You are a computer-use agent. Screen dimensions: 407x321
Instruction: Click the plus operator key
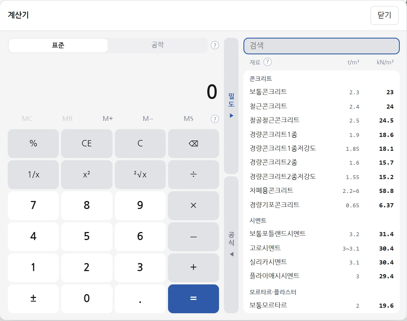[194, 267]
